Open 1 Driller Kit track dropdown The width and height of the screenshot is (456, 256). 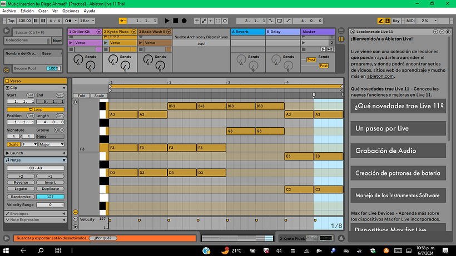(99, 32)
